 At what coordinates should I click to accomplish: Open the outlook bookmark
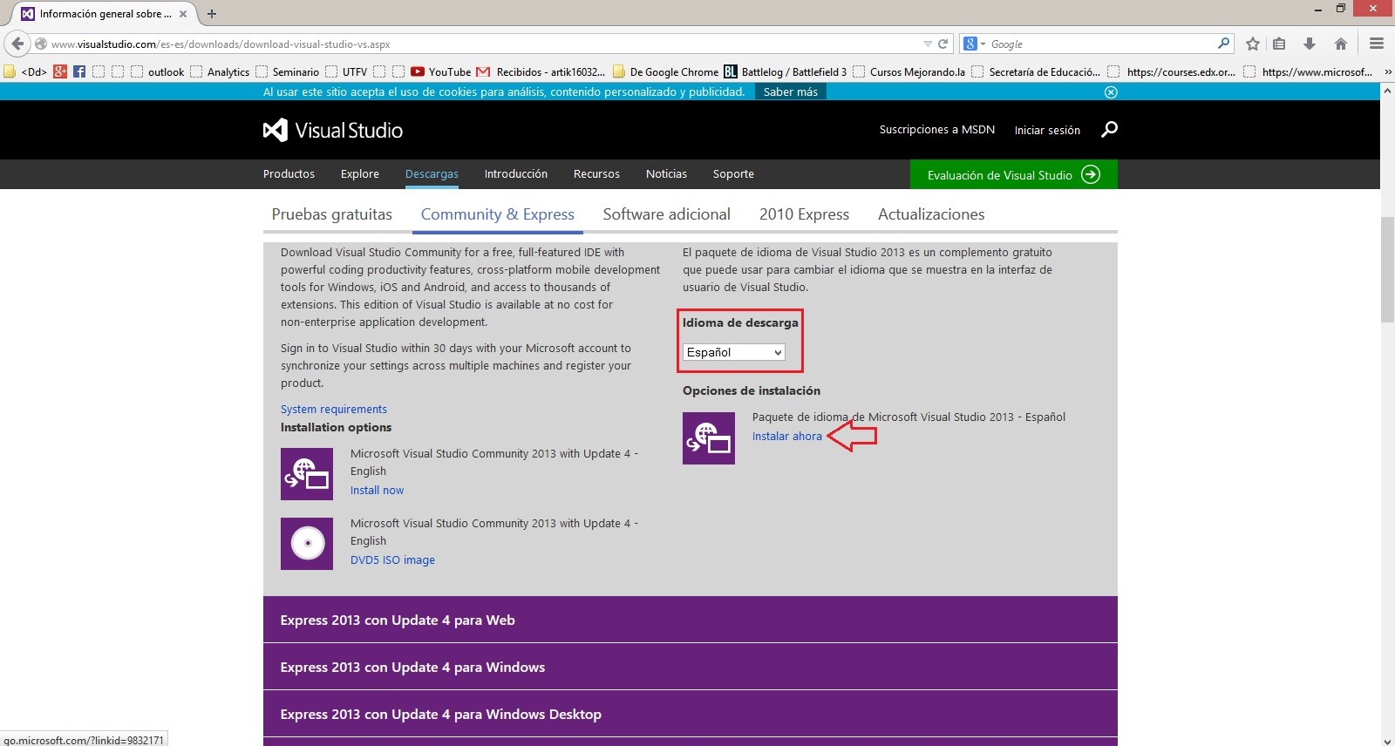158,71
